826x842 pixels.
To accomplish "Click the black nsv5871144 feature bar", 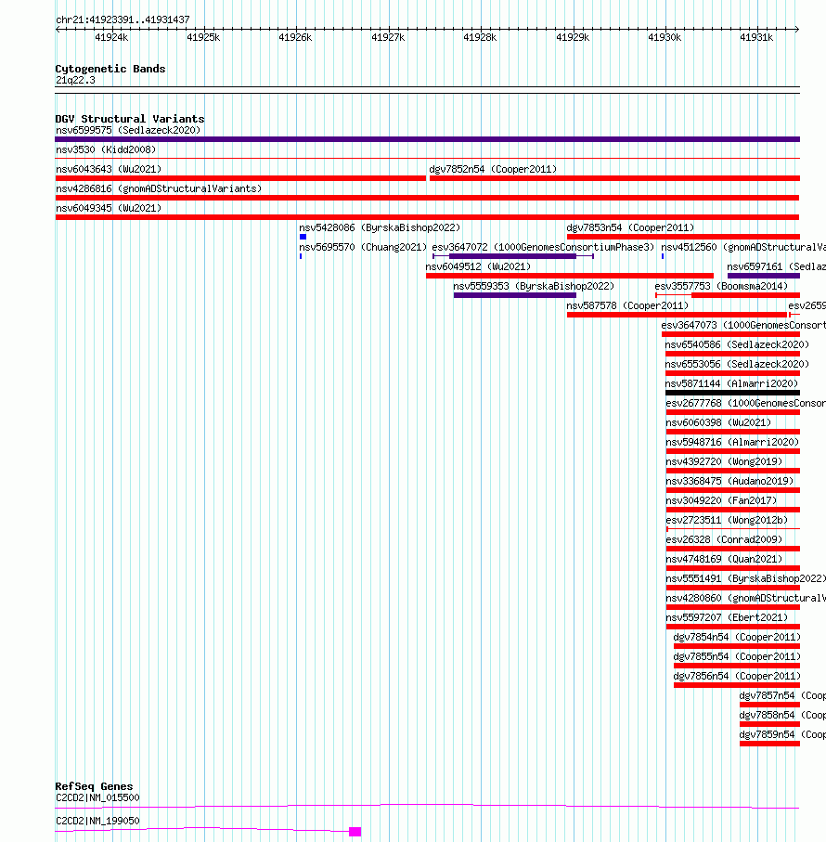I will (x=732, y=393).
